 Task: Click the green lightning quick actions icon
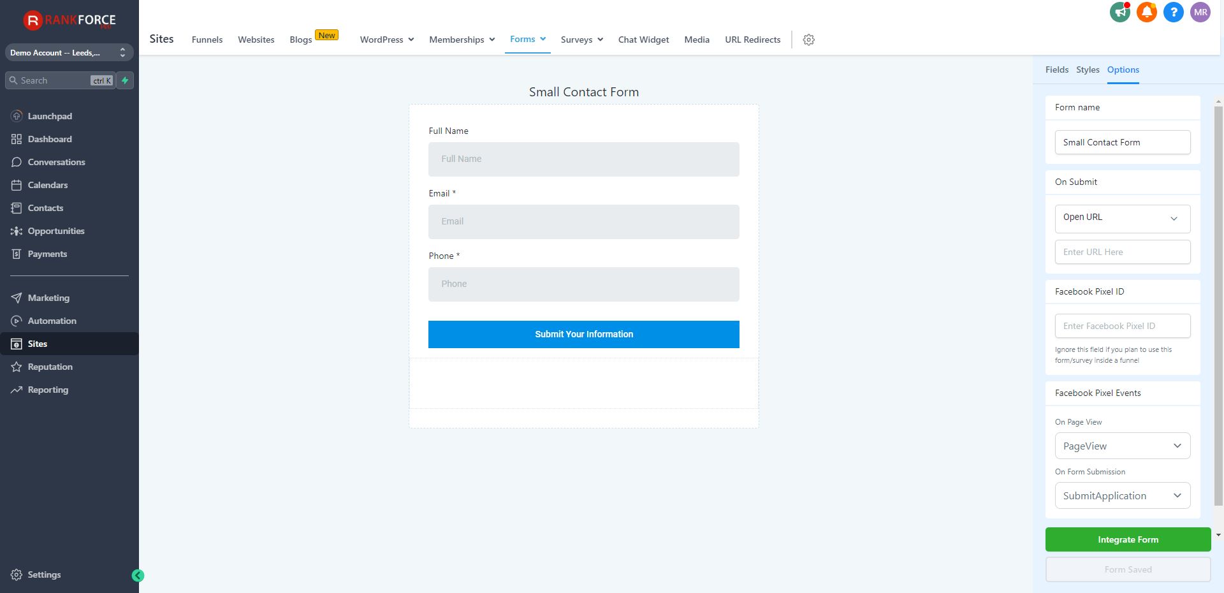click(125, 80)
